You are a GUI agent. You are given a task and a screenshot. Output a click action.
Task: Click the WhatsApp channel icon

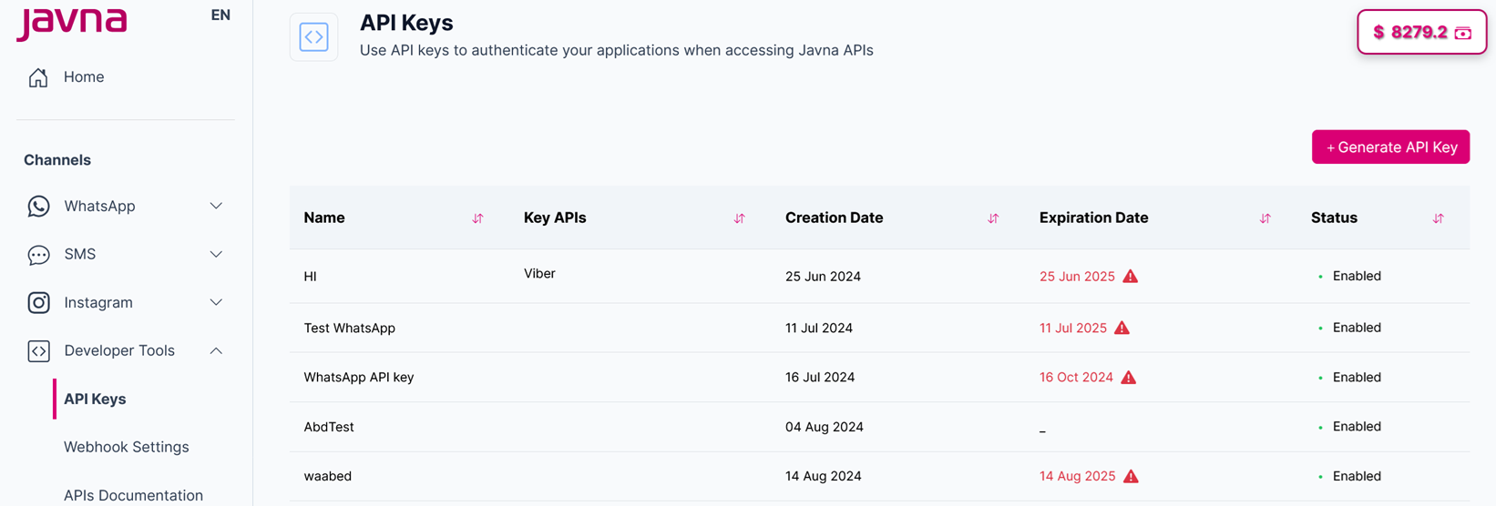38,207
